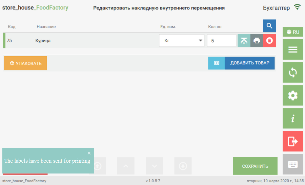
Task: Log out using the red exit button
Action: tap(293, 141)
